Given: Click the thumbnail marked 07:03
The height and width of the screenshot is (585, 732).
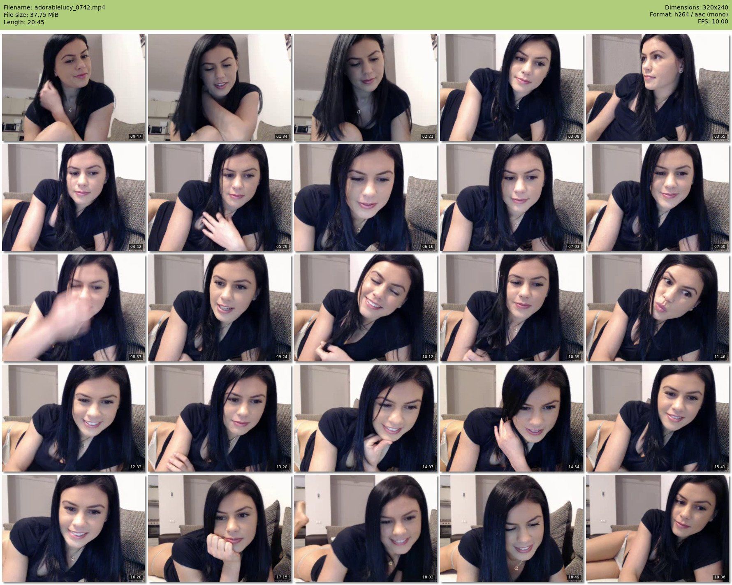Looking at the screenshot, I should (512, 198).
